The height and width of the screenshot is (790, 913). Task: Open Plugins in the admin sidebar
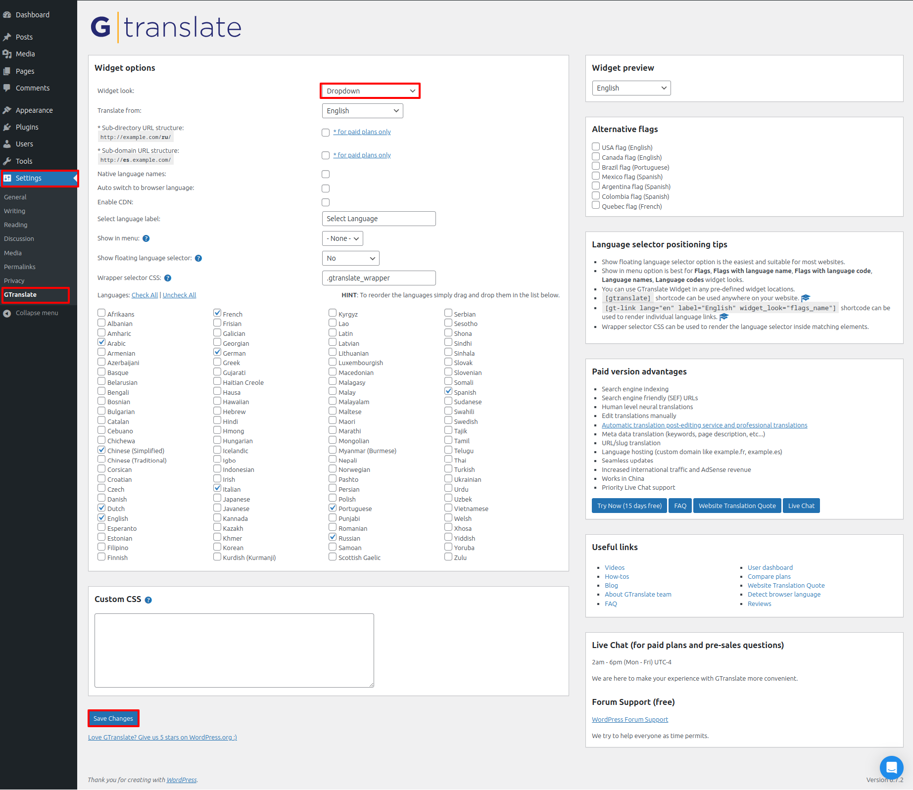pyautogui.click(x=27, y=127)
